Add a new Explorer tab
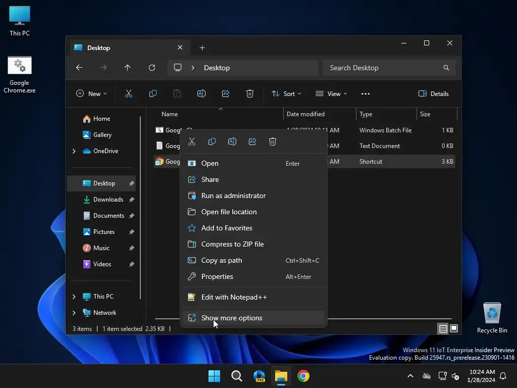 pyautogui.click(x=202, y=48)
